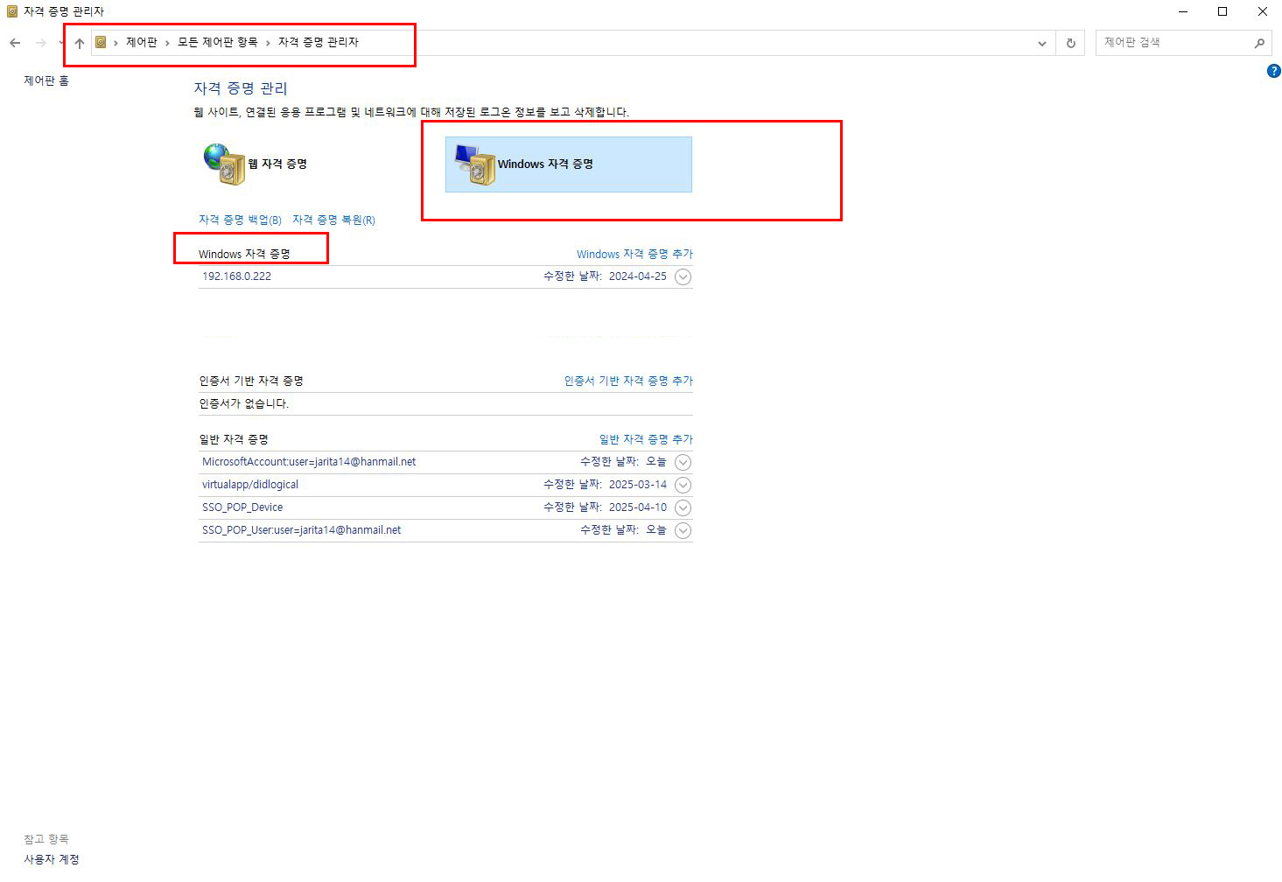Select 모든 제어판 항목 in breadcrumb
The image size is (1282, 882).
217,42
